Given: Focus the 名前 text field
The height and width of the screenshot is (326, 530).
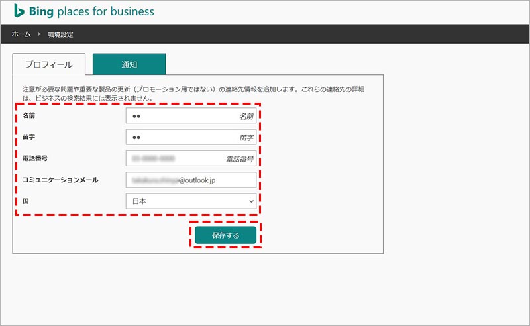Looking at the screenshot, I should 191,116.
